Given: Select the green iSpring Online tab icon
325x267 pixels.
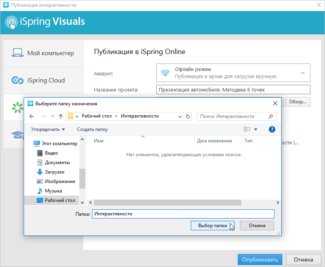Looking at the screenshot, I should pyautogui.click(x=17, y=107).
